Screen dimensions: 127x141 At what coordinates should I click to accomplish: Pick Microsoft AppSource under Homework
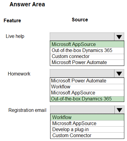(x=87, y=93)
